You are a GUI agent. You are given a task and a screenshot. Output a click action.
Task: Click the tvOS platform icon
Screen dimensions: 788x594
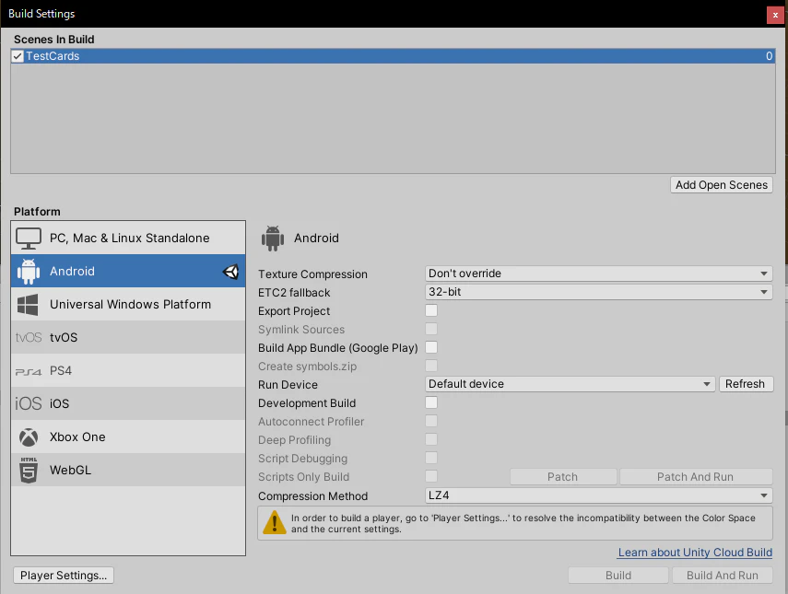(29, 337)
